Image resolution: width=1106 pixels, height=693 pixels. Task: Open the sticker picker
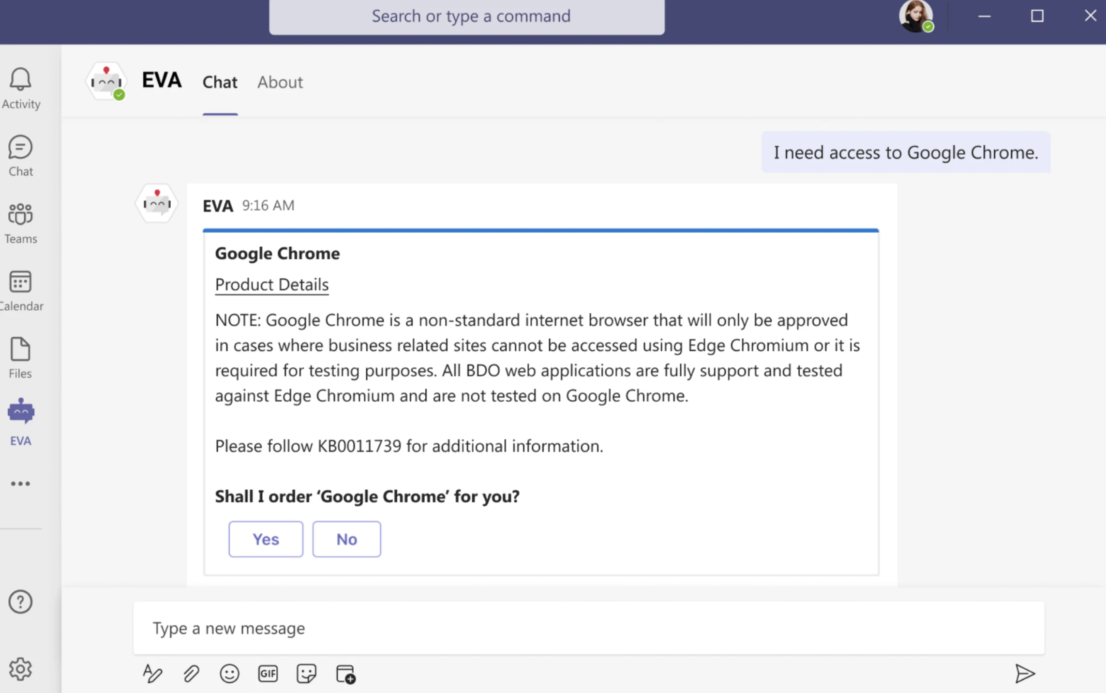pos(306,673)
